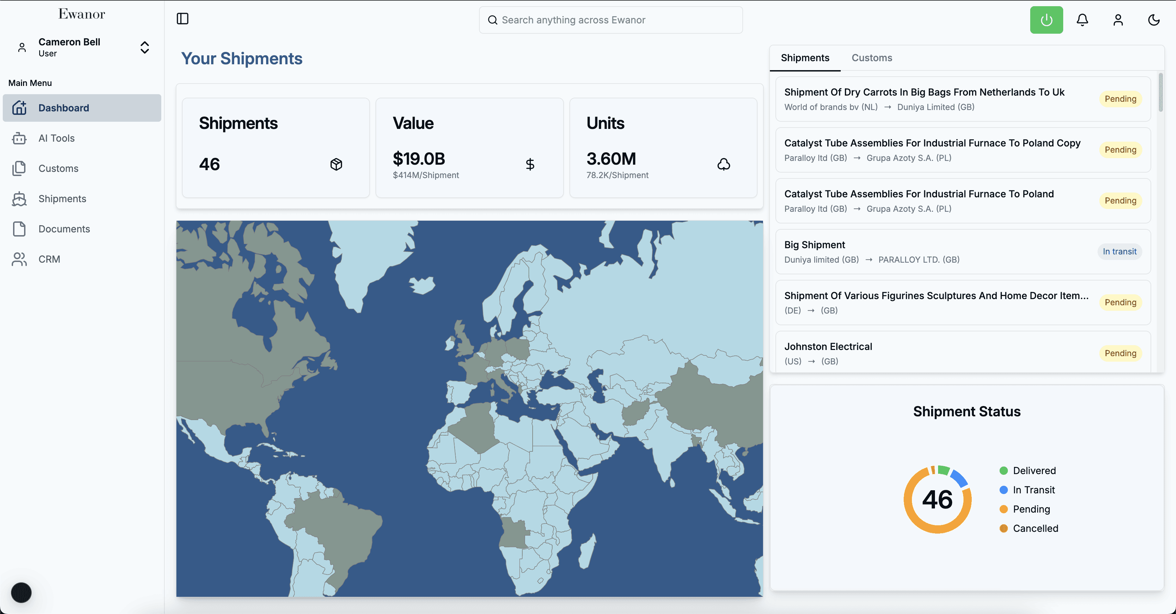Toggle dark mode moon icon
The width and height of the screenshot is (1176, 614).
(x=1154, y=20)
